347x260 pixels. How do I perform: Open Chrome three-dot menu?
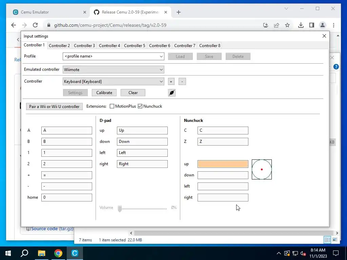333,25
